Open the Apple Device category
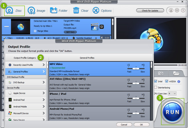This screenshot has height=128, width=188. (26, 93)
